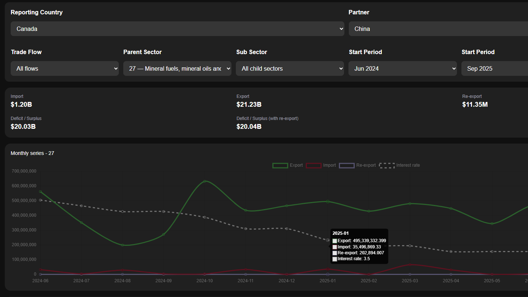528x297 pixels.
Task: Click the green Export legend swatch
Action: (x=280, y=165)
